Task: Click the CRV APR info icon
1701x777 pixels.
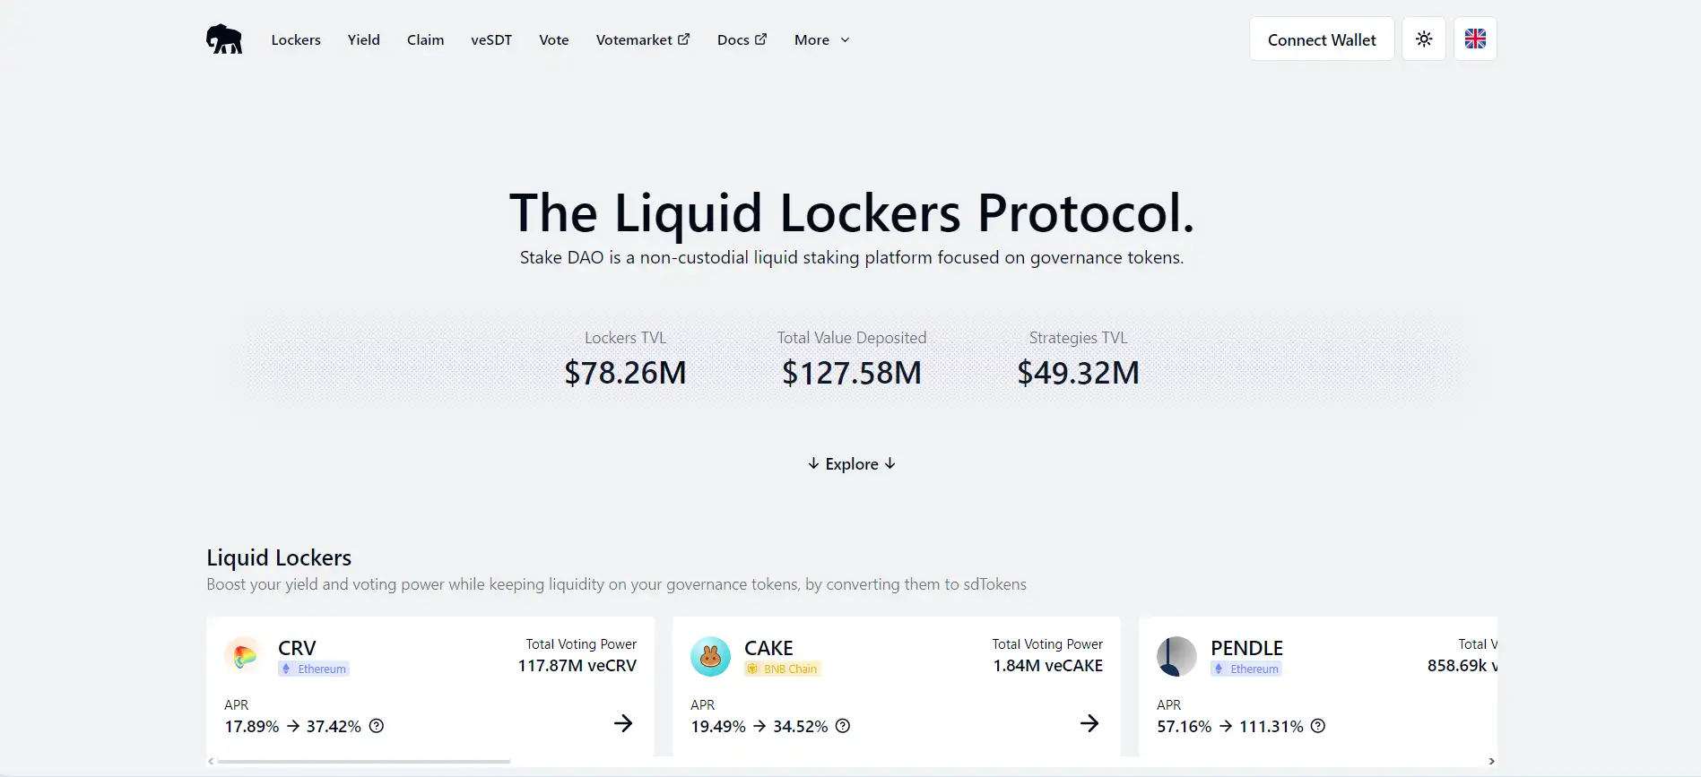Action: (377, 726)
